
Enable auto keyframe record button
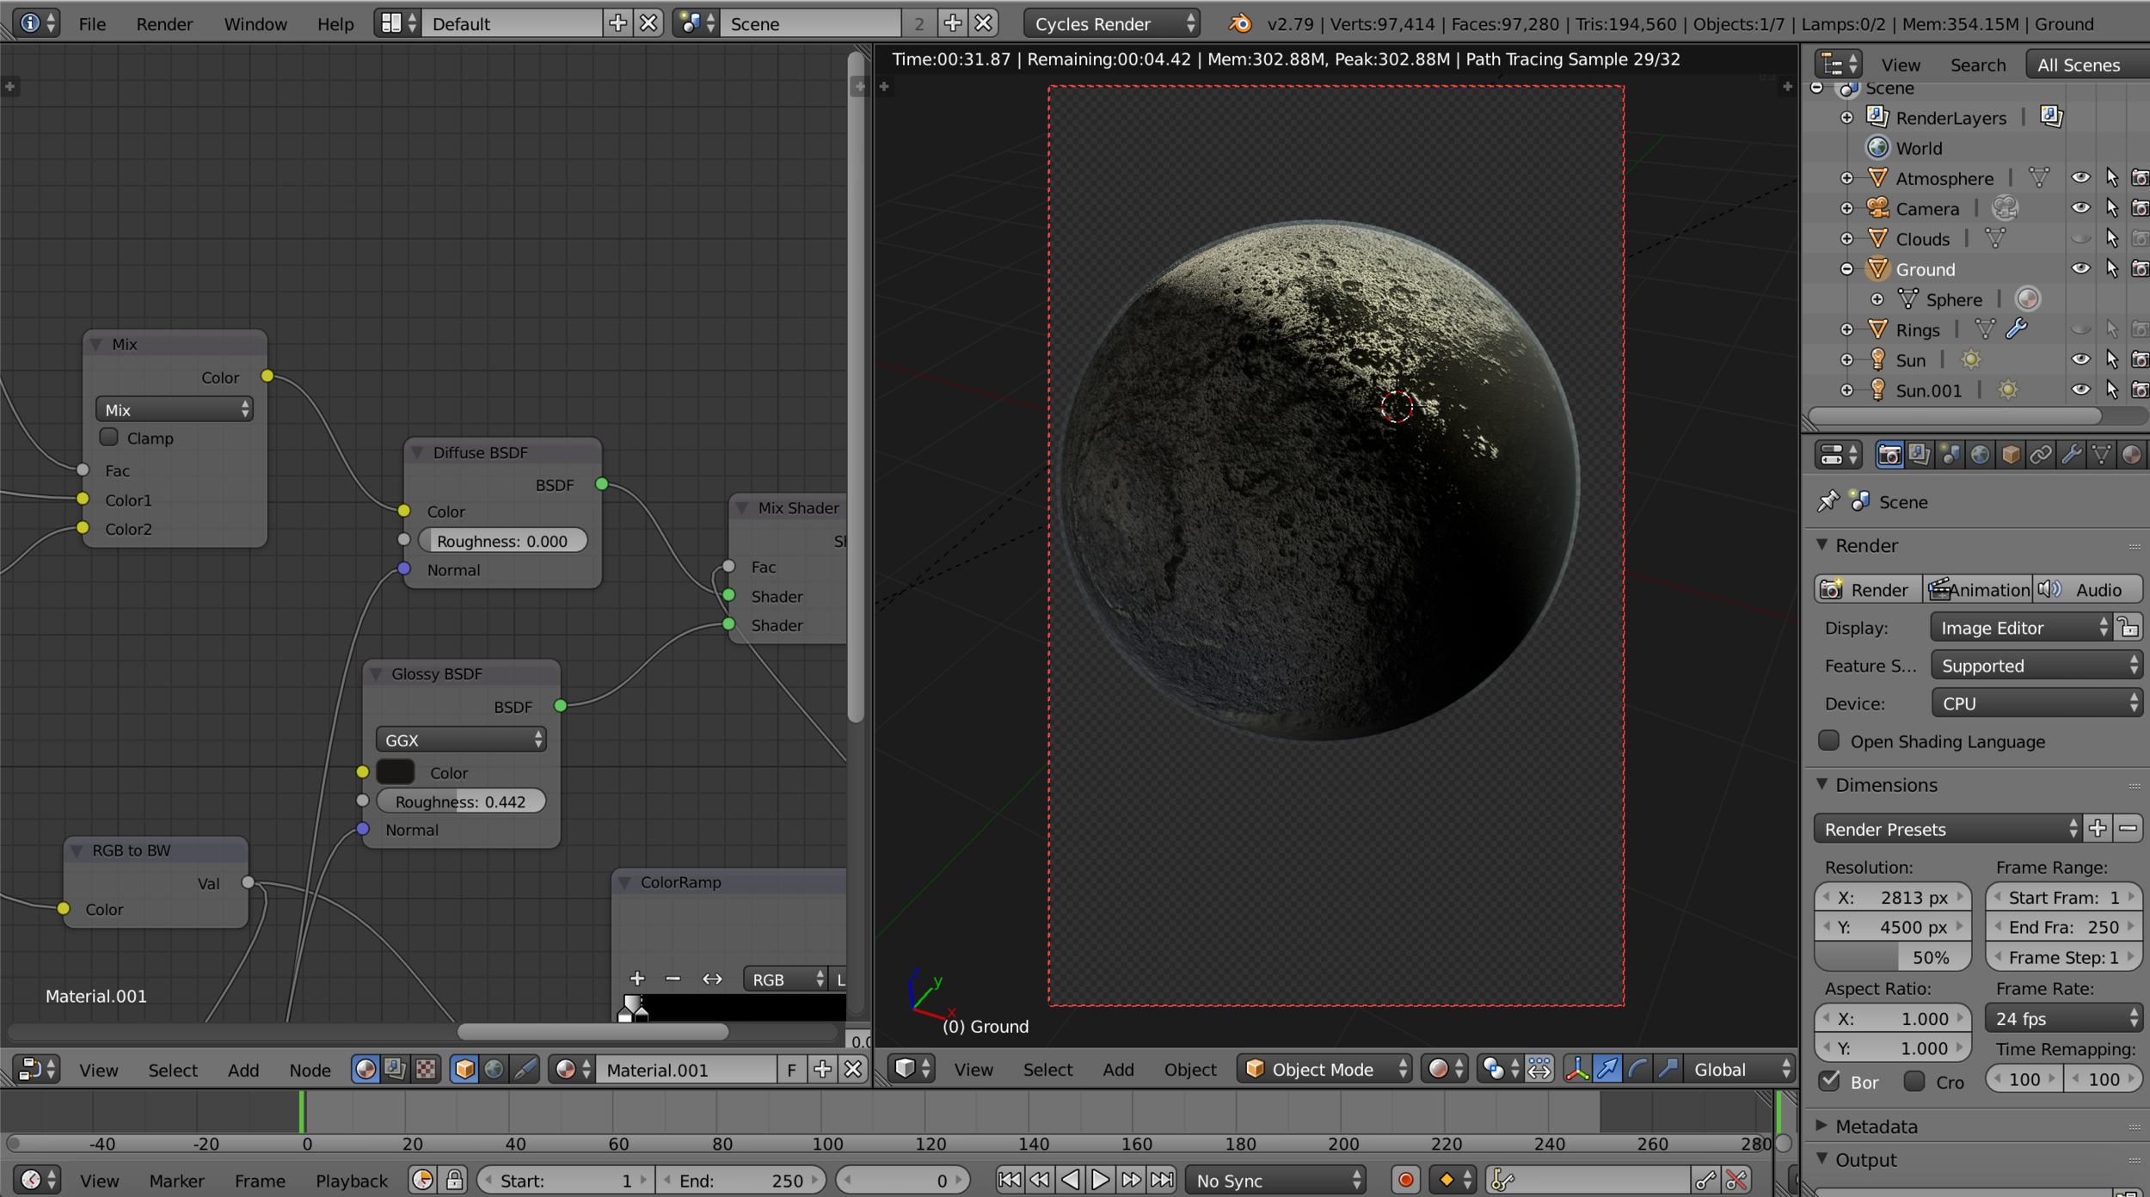(1405, 1180)
